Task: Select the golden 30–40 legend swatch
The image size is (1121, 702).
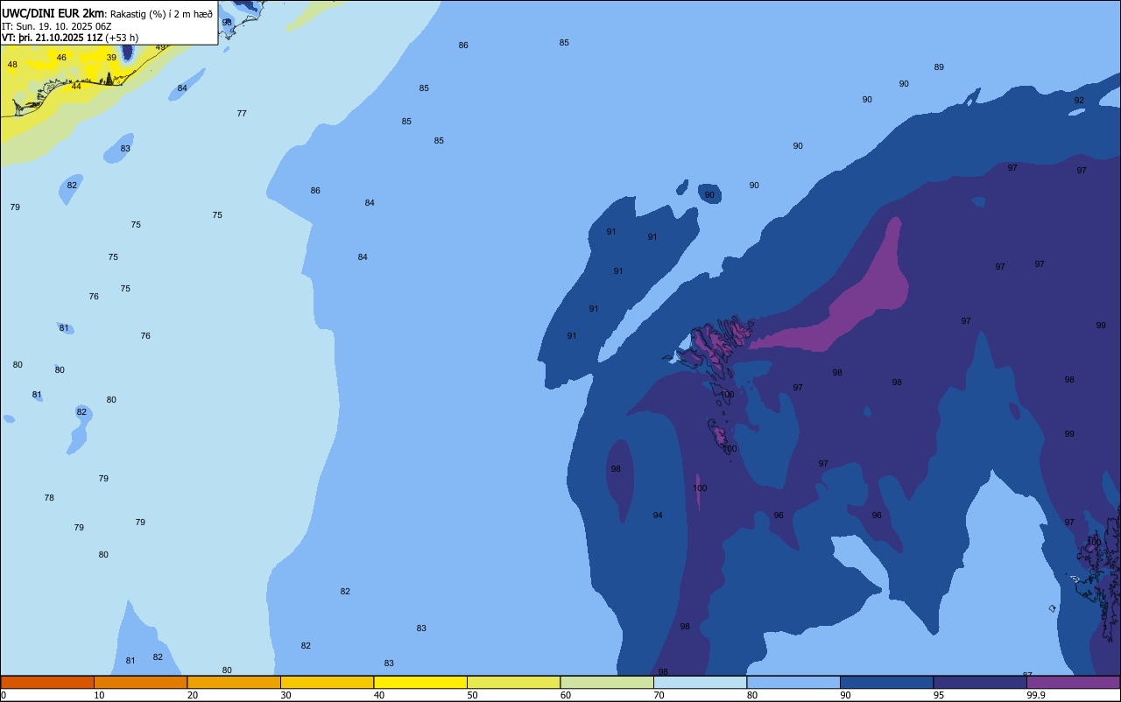Action: [327, 682]
